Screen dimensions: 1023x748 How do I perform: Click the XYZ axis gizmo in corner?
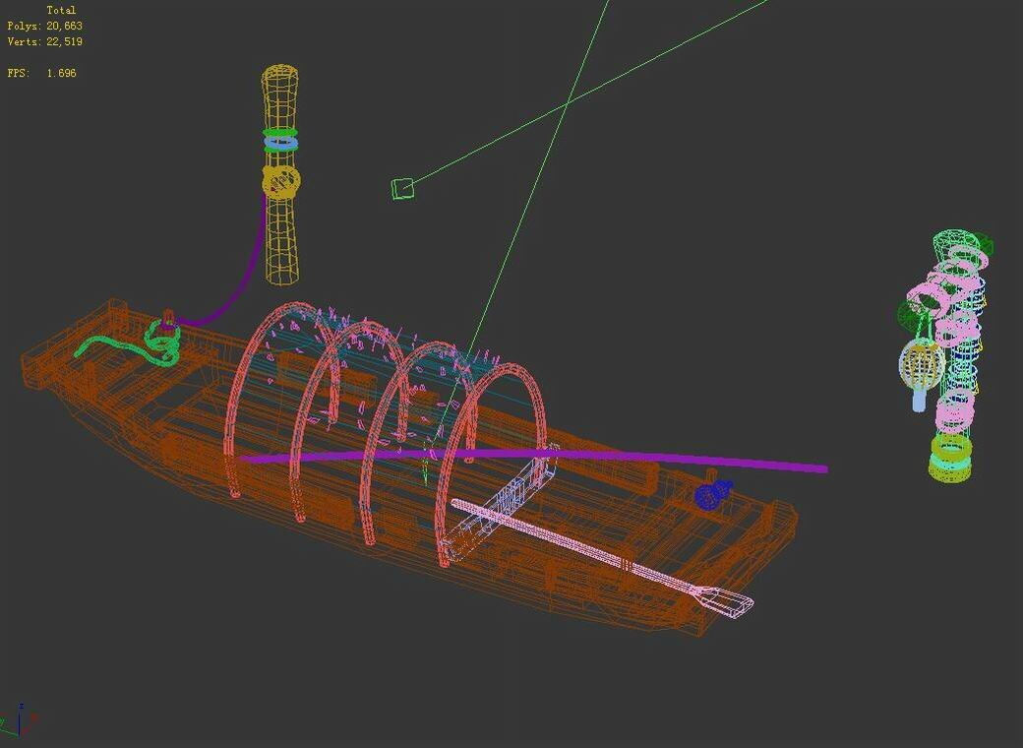[x=19, y=720]
